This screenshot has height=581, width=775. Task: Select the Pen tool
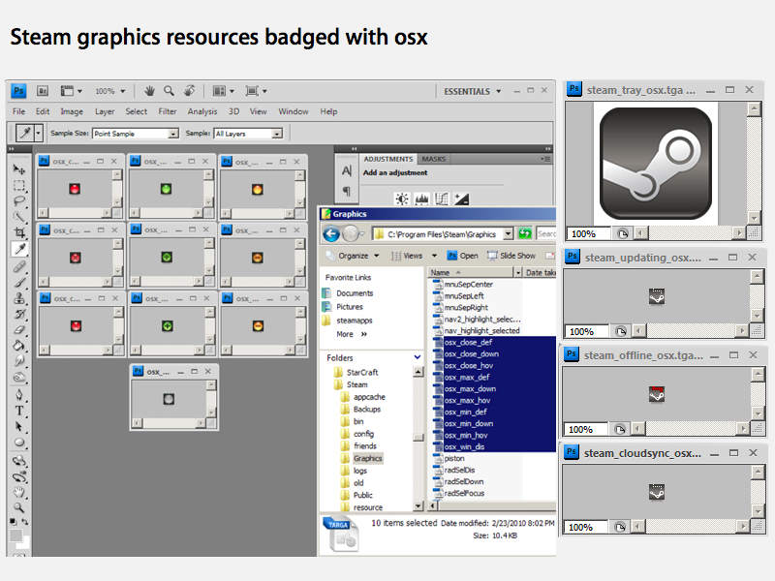pyautogui.click(x=18, y=395)
